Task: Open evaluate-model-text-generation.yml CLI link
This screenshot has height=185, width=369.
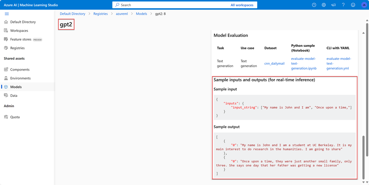Action: pyautogui.click(x=339, y=64)
